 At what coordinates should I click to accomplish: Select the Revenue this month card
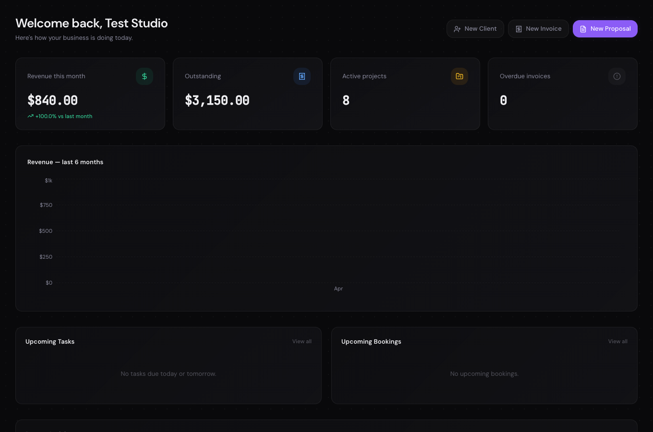90,94
